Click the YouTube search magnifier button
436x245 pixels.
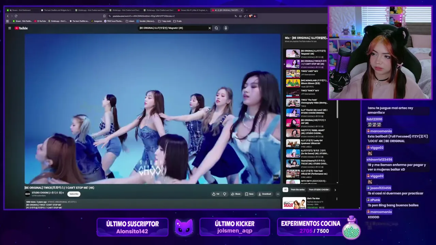tap(216, 28)
